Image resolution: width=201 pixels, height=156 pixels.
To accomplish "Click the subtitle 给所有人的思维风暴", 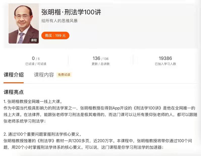I will pyautogui.click(x=60, y=21).
